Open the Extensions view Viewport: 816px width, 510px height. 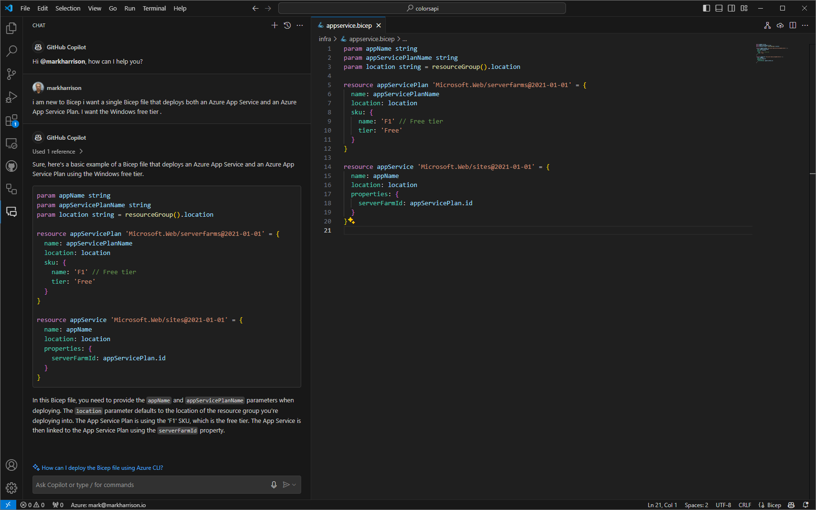coord(11,120)
